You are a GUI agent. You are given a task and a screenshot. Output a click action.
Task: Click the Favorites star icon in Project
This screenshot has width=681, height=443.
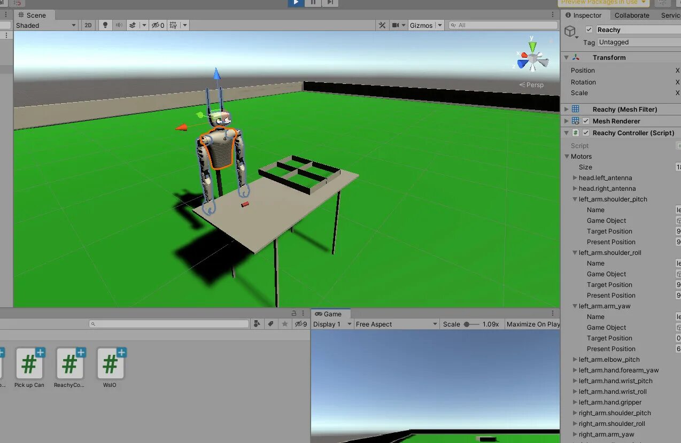(x=285, y=324)
